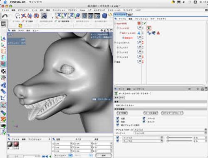Viewport: 208px width, 158px height.
Task: Toggle the Points checkbox
Action: pyautogui.click(x=144, y=121)
